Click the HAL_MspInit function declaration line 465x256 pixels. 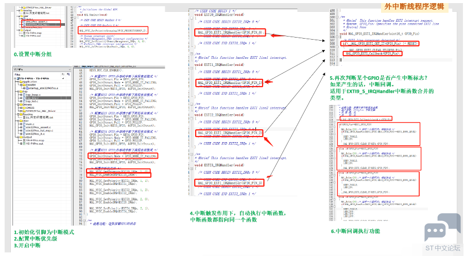(92, 14)
